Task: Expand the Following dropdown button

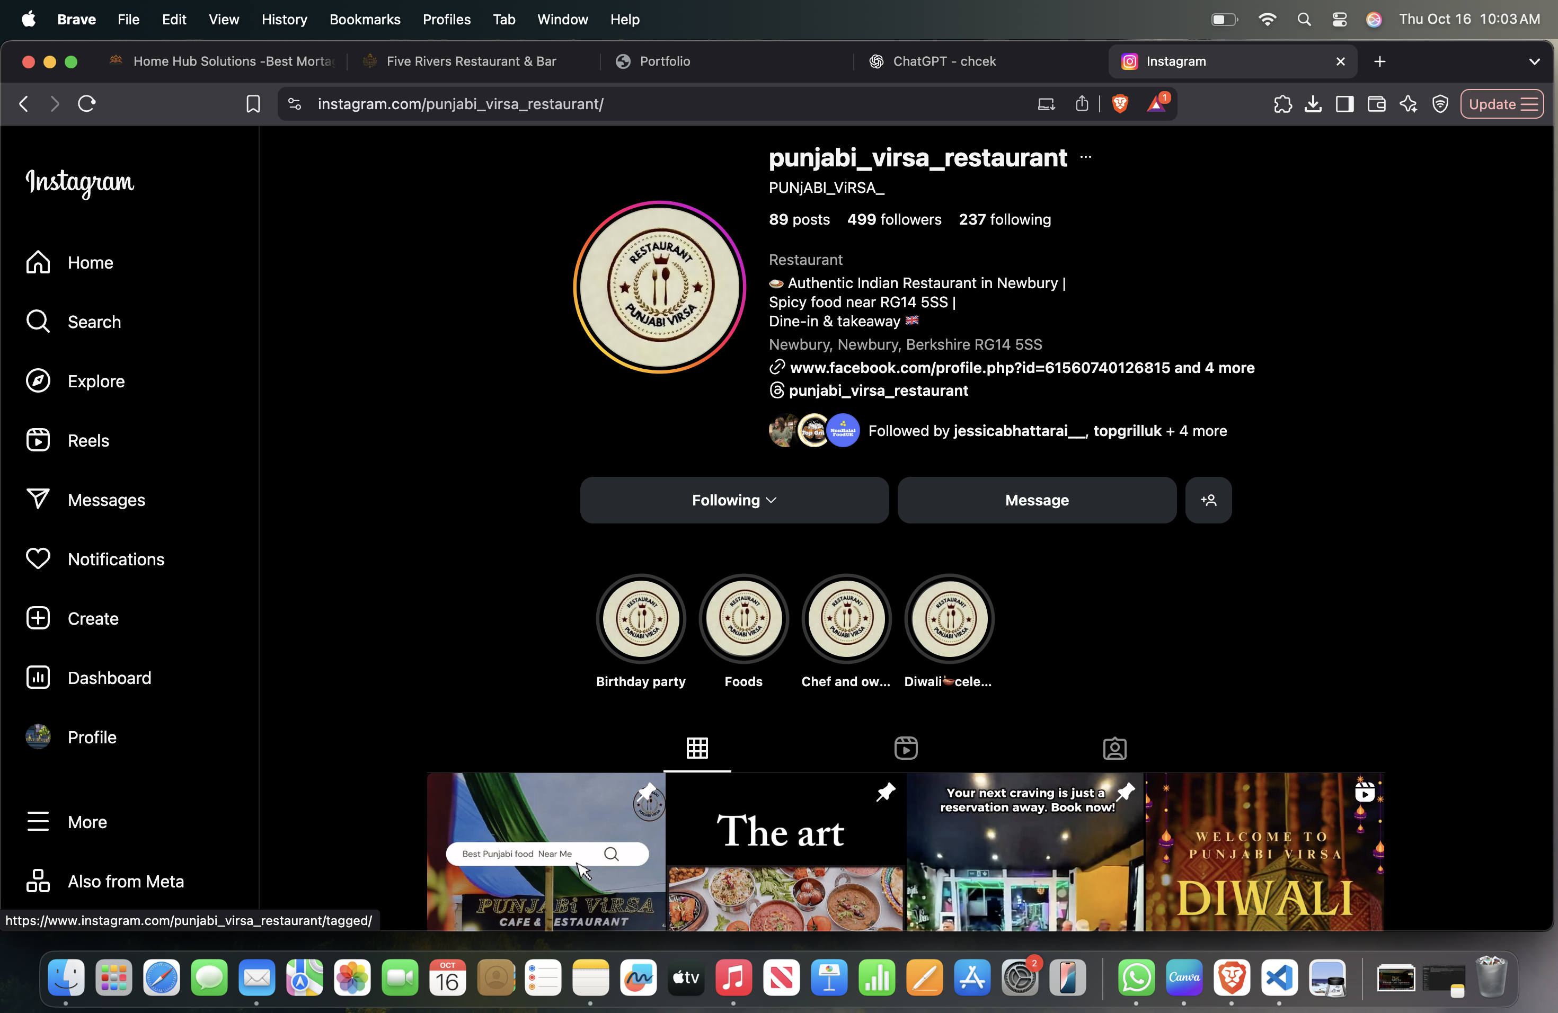Action: pos(734,500)
